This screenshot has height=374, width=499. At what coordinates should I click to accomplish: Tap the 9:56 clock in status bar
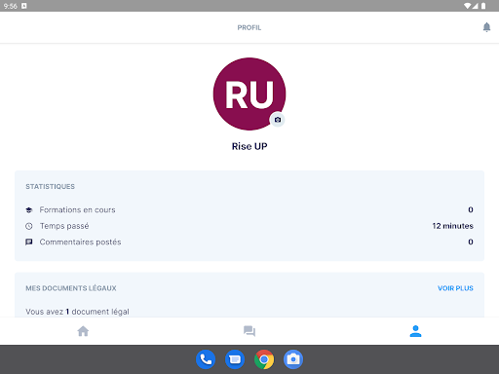coord(11,6)
